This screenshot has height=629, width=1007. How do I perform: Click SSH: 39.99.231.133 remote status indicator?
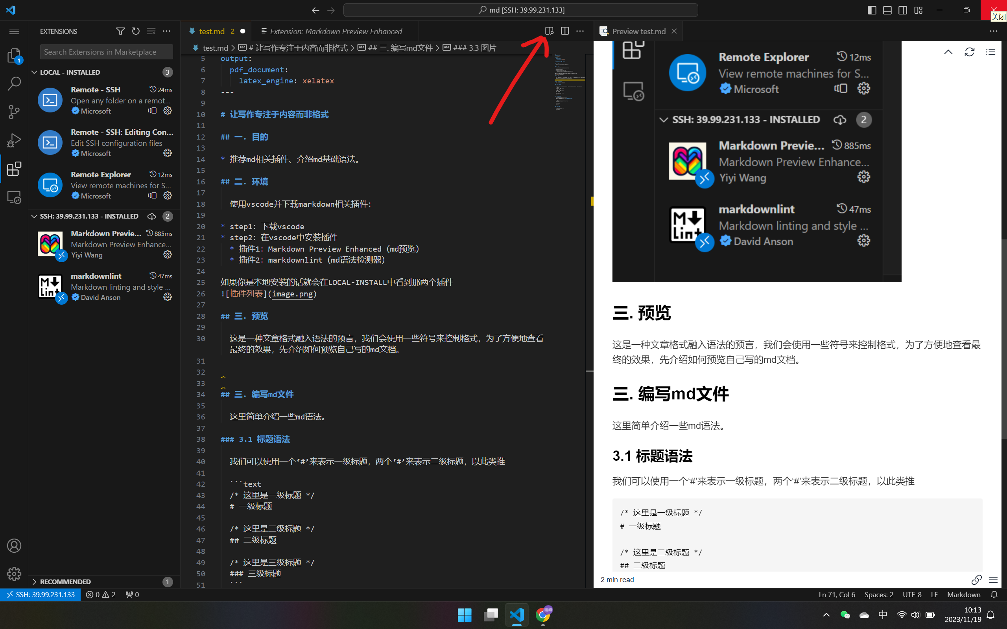[41, 594]
